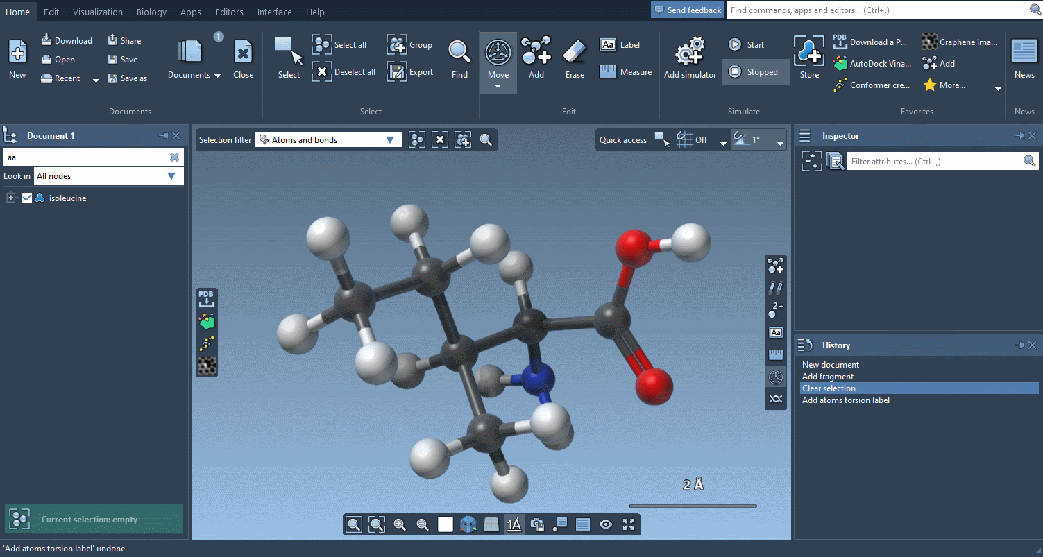The width and height of the screenshot is (1043, 557).
Task: Open the Look in All nodes dropdown
Action: pyautogui.click(x=110, y=176)
